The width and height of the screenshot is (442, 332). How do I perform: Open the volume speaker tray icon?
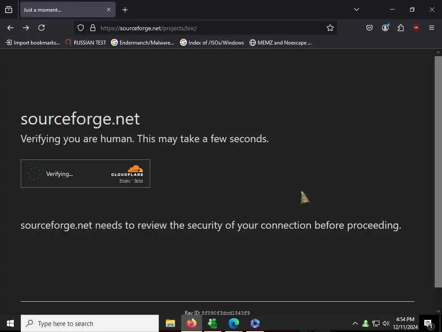tap(386, 323)
